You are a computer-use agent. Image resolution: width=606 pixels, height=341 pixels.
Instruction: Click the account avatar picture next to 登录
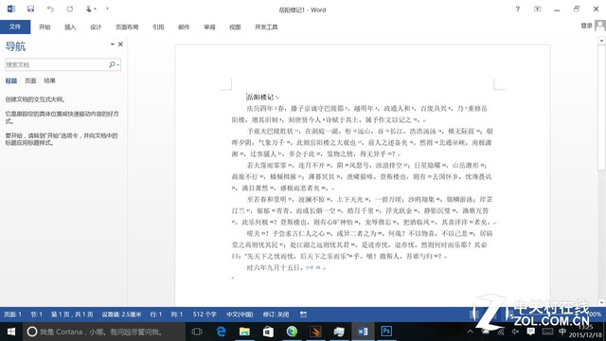pos(599,26)
